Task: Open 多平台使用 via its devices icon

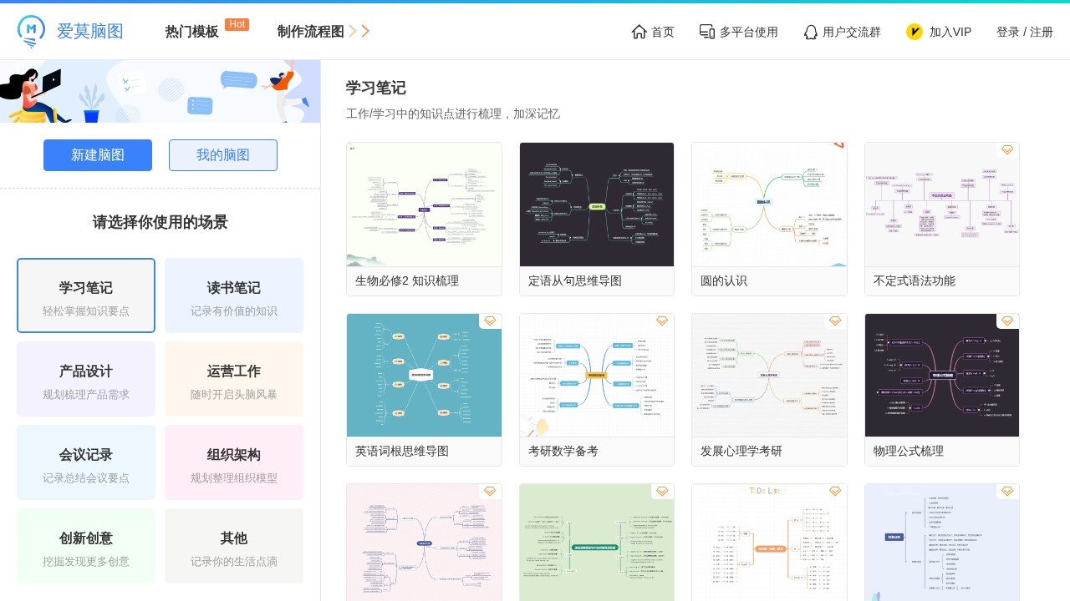Action: click(706, 32)
